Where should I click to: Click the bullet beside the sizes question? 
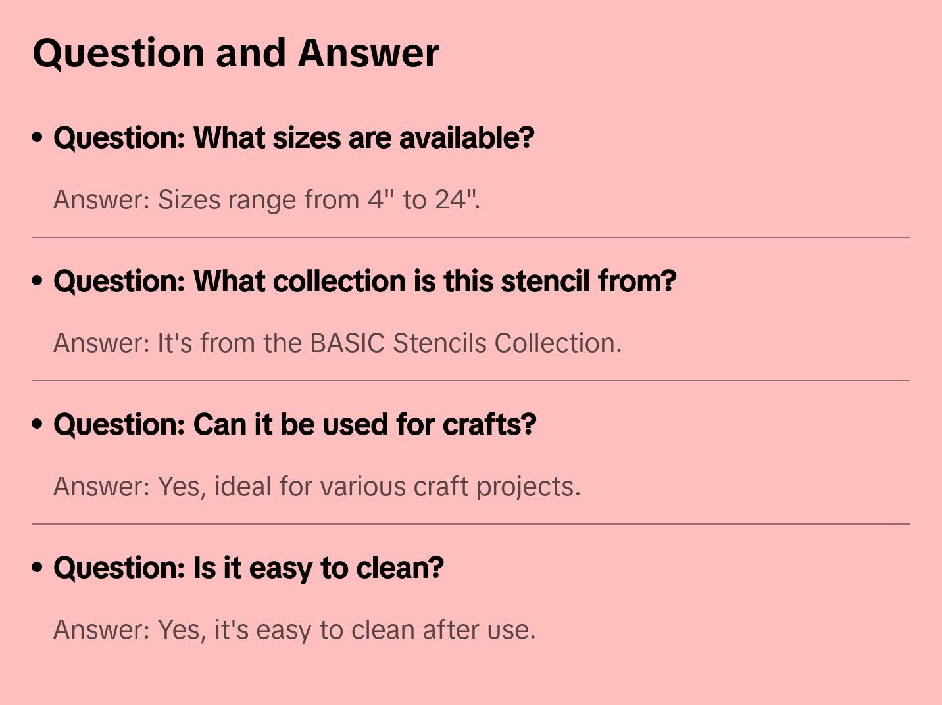[x=37, y=137]
